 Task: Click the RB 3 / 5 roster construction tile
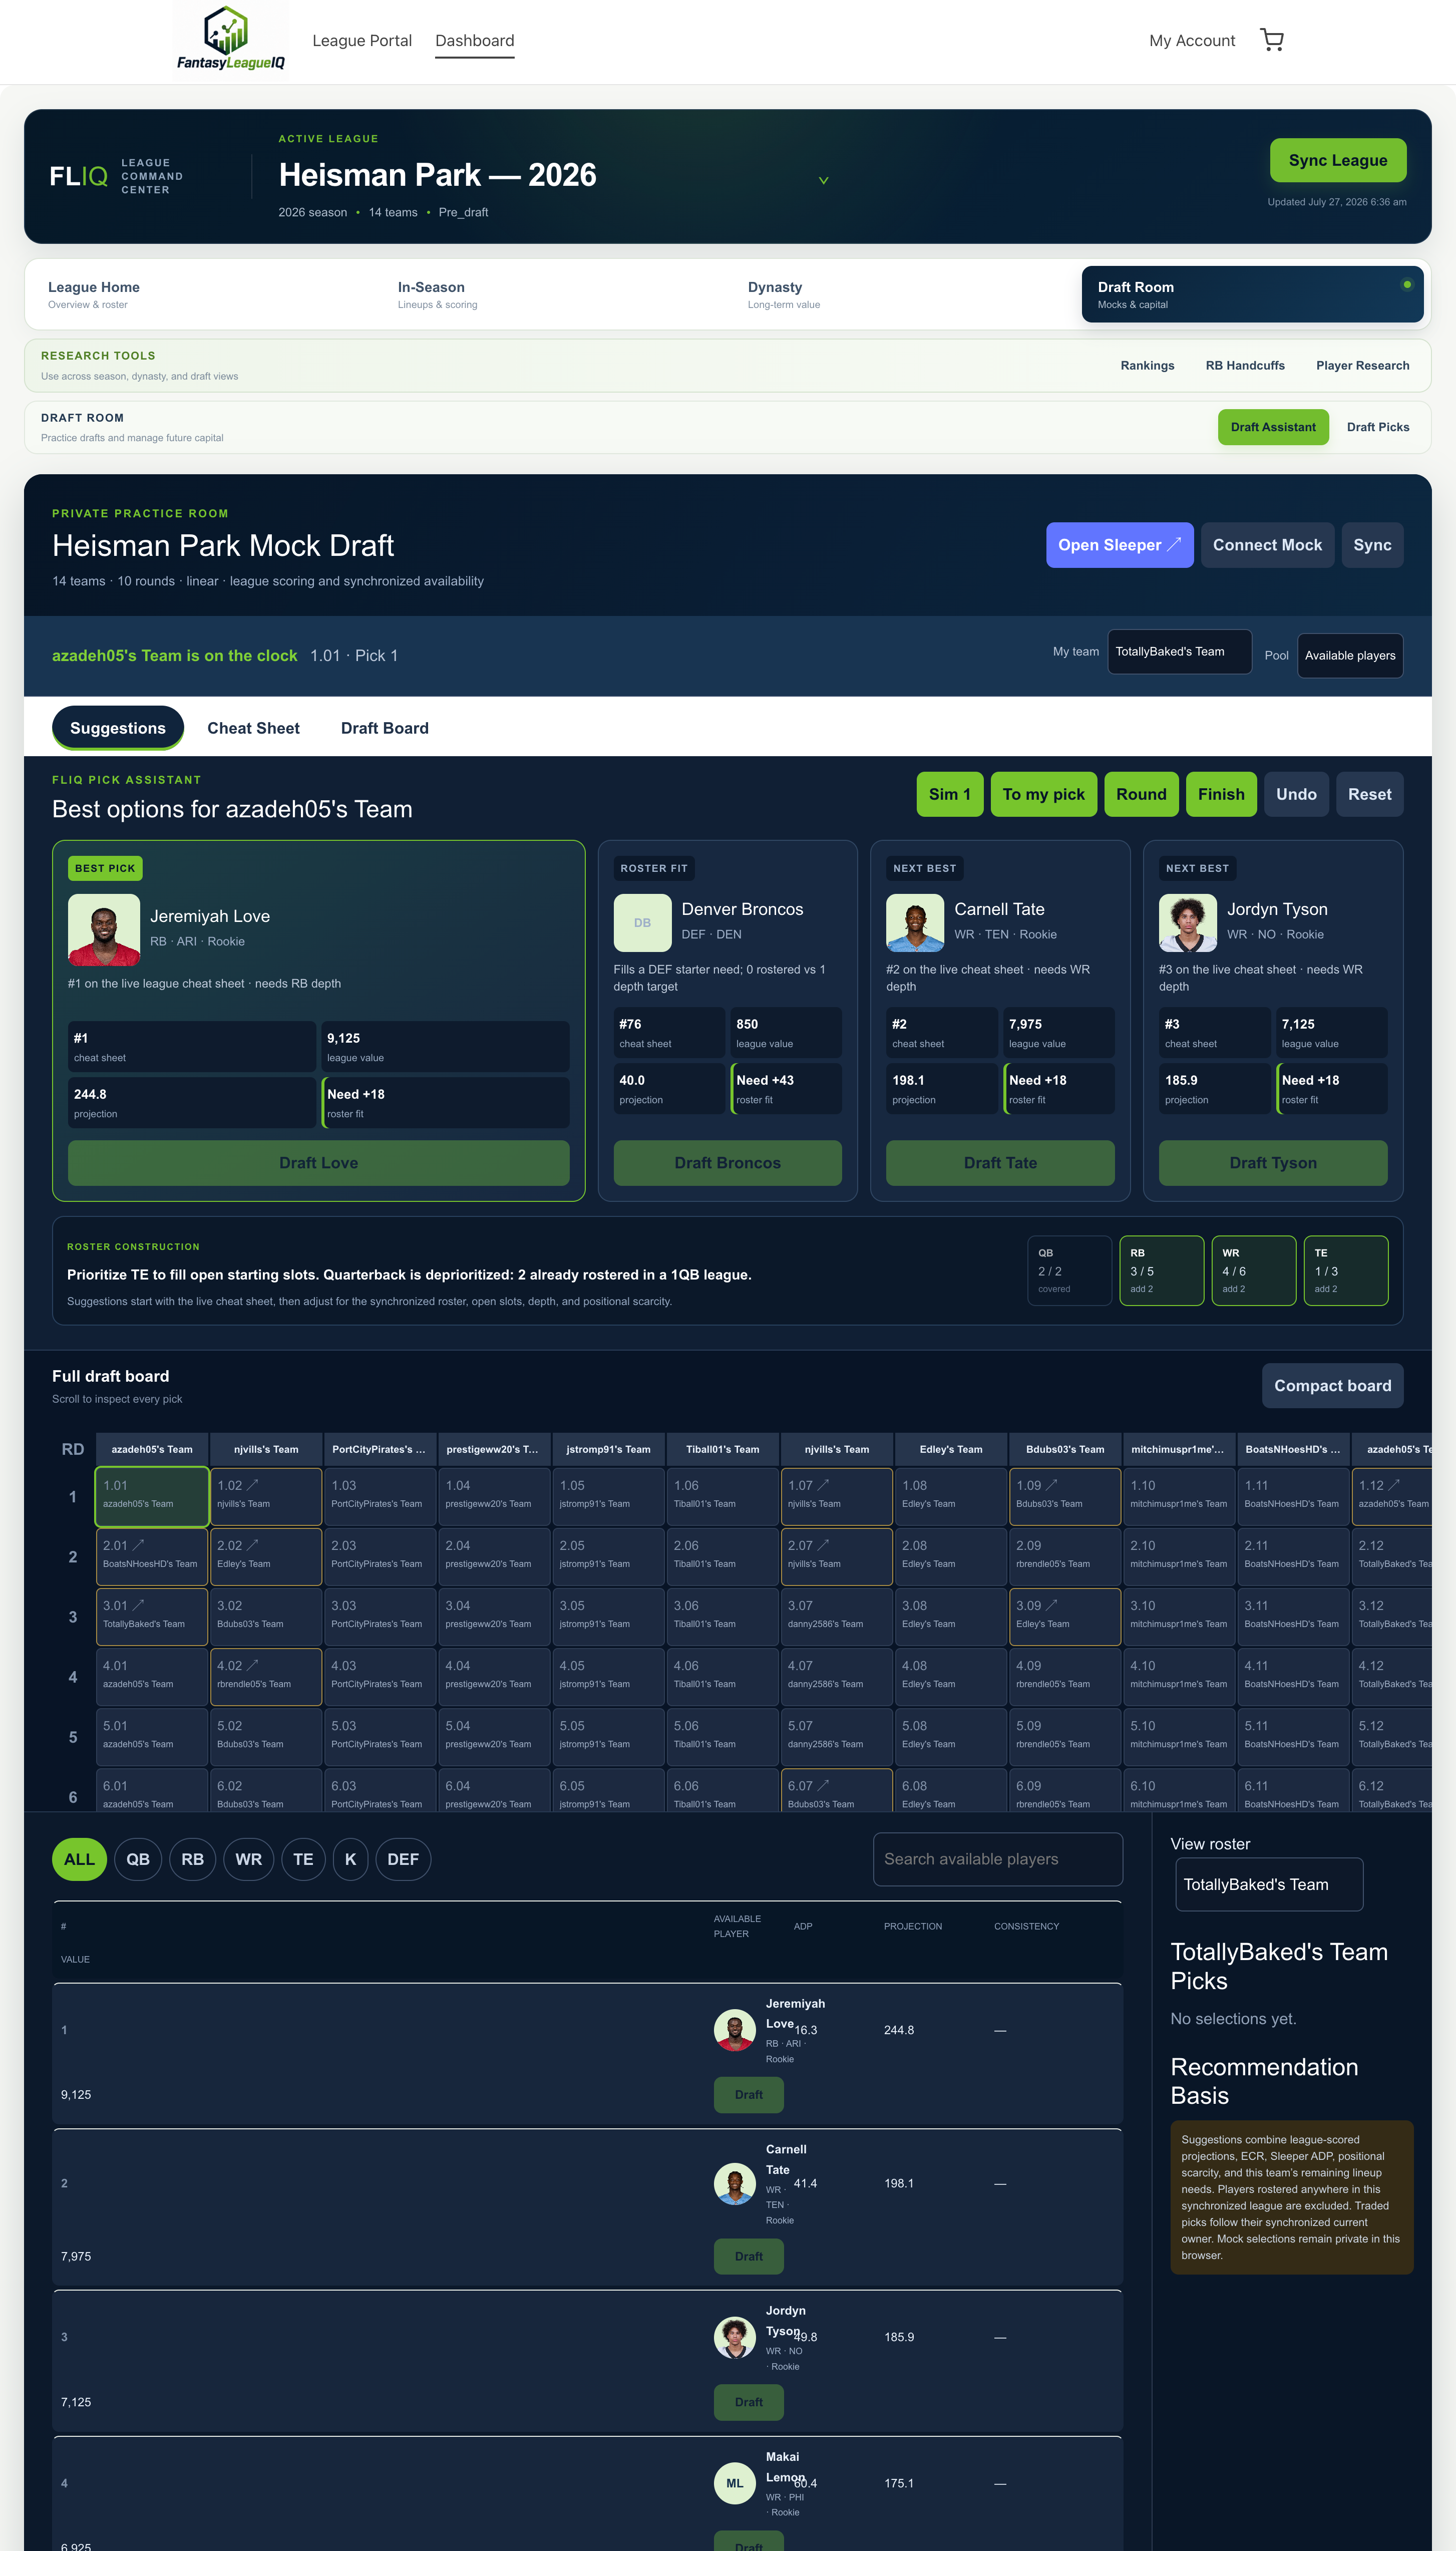tap(1161, 1271)
